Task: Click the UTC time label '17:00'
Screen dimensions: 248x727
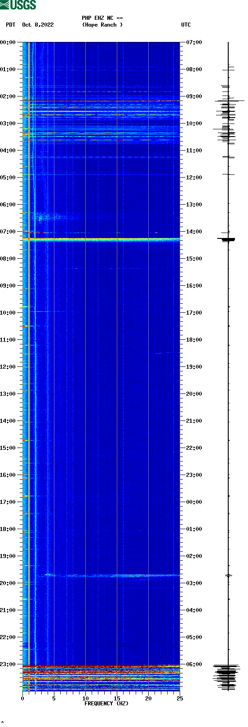Action: pos(194,313)
